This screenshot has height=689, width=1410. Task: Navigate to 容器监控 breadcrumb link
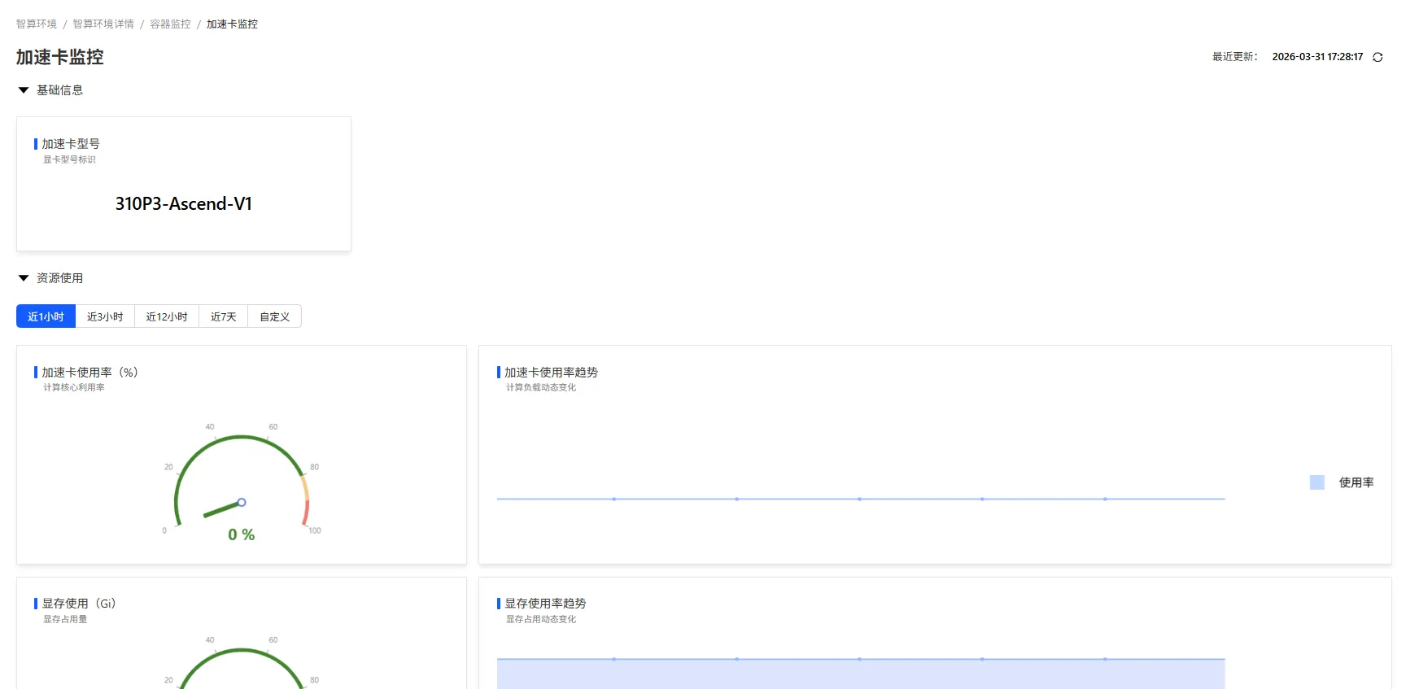coord(170,24)
